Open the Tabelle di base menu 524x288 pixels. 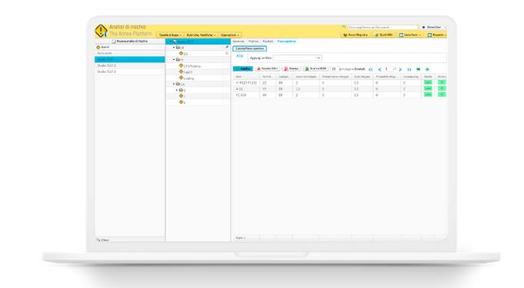170,35
